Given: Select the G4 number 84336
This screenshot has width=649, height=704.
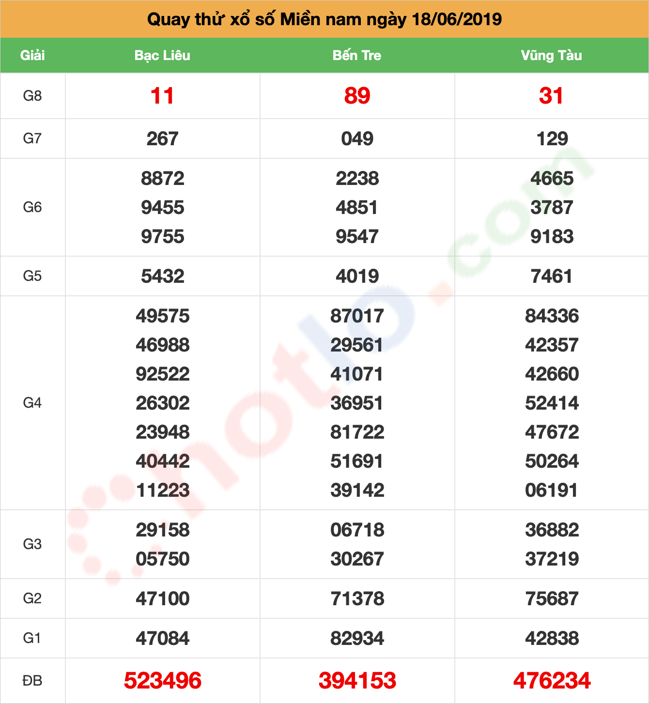Looking at the screenshot, I should click(552, 316).
